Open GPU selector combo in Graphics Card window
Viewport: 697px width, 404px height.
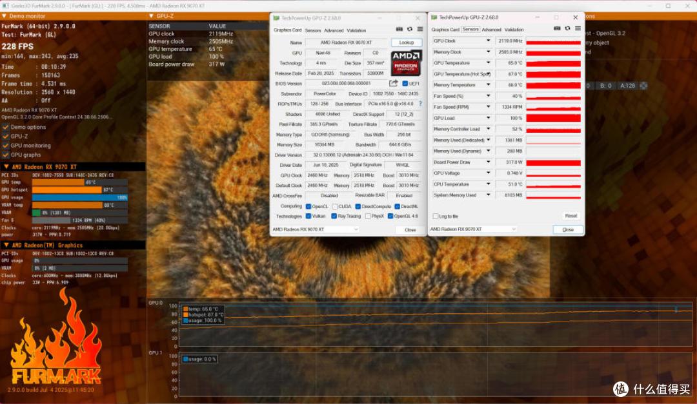click(x=315, y=229)
